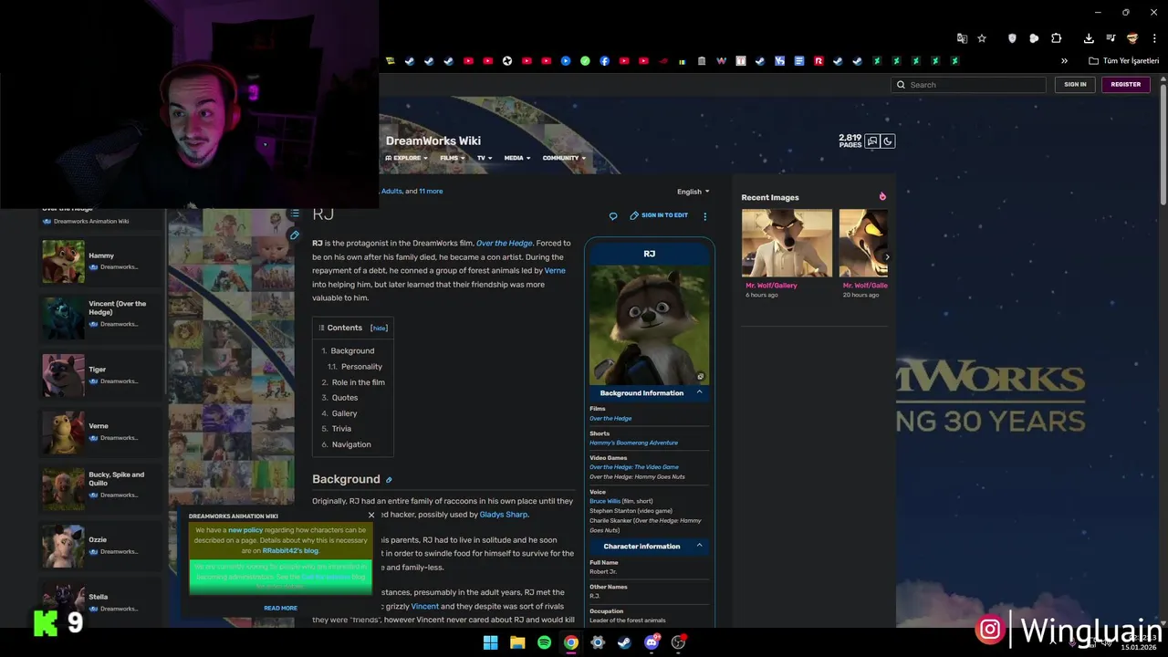Screen dimensions: 1168x657
Task: Open the Facebook bookmark in bookmarks bar
Action: (605, 61)
